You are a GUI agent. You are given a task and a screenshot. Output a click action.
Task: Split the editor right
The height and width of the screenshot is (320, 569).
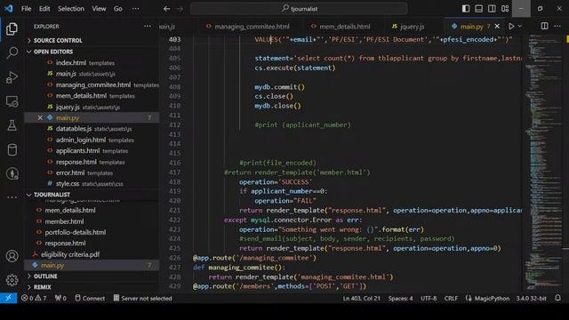[x=544, y=26]
